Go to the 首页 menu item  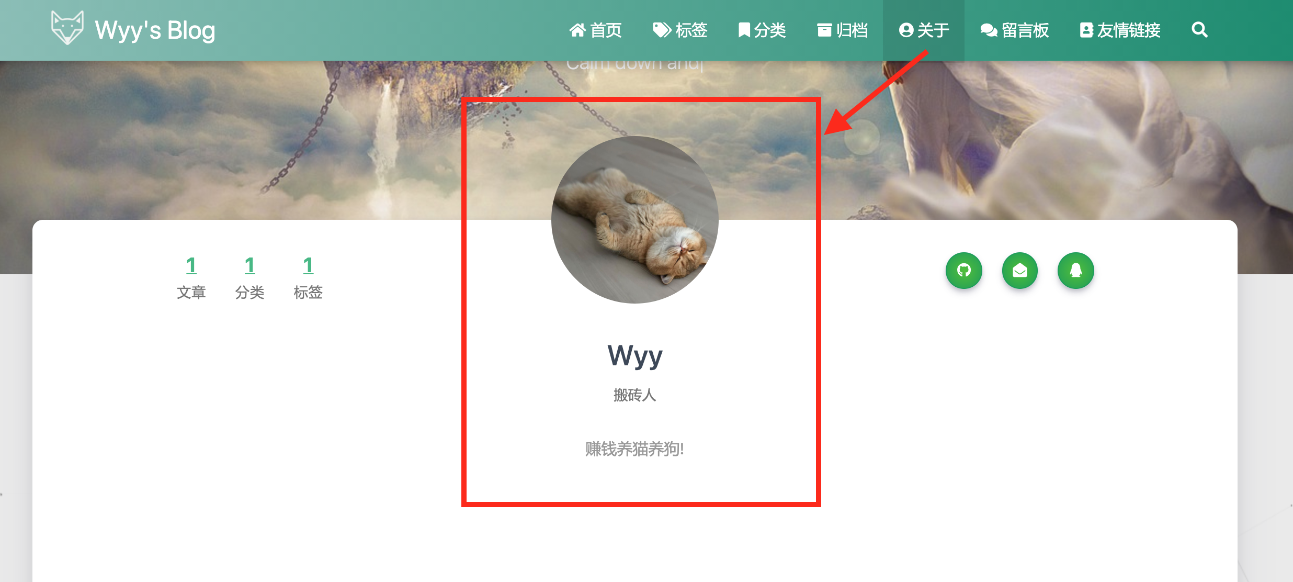coord(595,30)
